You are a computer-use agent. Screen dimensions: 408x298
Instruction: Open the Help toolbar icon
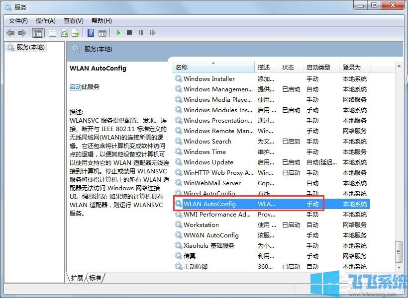[x=90, y=33]
